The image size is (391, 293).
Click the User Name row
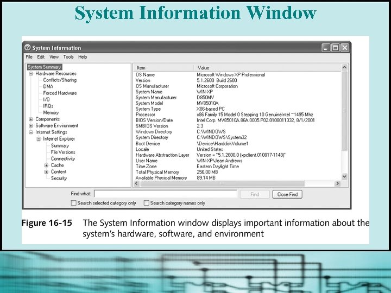point(237,161)
